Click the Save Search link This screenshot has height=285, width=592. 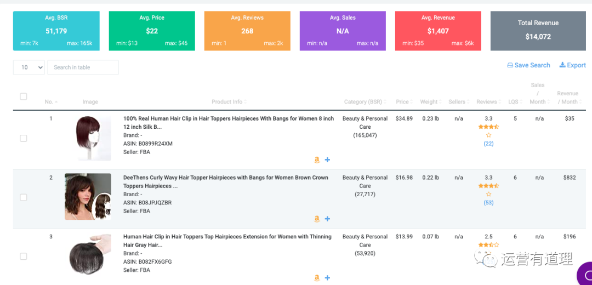[528, 65]
